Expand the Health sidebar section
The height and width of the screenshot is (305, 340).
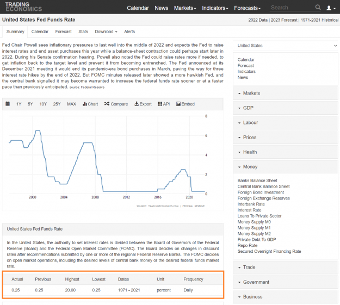click(286, 152)
